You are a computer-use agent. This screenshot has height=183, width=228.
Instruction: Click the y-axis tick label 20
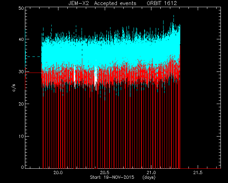point(21,104)
